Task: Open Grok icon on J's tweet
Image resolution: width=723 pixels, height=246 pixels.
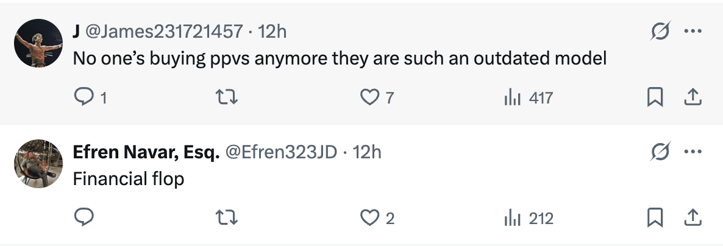Action: coord(660,31)
